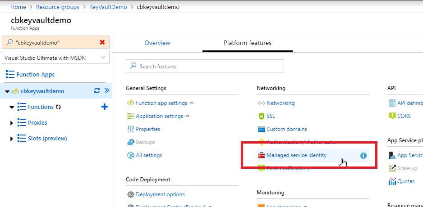423x207 pixels.
Task: Switch to the Overview tab
Action: tap(157, 43)
